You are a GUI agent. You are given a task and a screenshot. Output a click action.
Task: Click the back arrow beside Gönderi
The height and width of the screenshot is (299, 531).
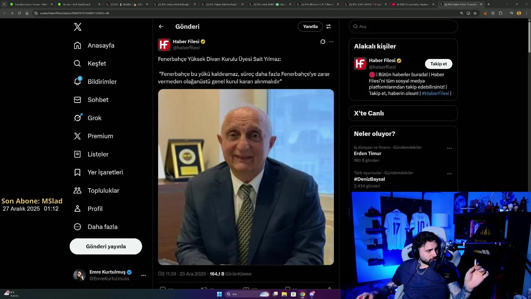(x=161, y=27)
